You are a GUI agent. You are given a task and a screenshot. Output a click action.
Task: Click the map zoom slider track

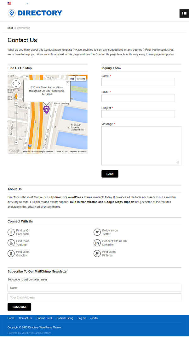tap(16, 123)
